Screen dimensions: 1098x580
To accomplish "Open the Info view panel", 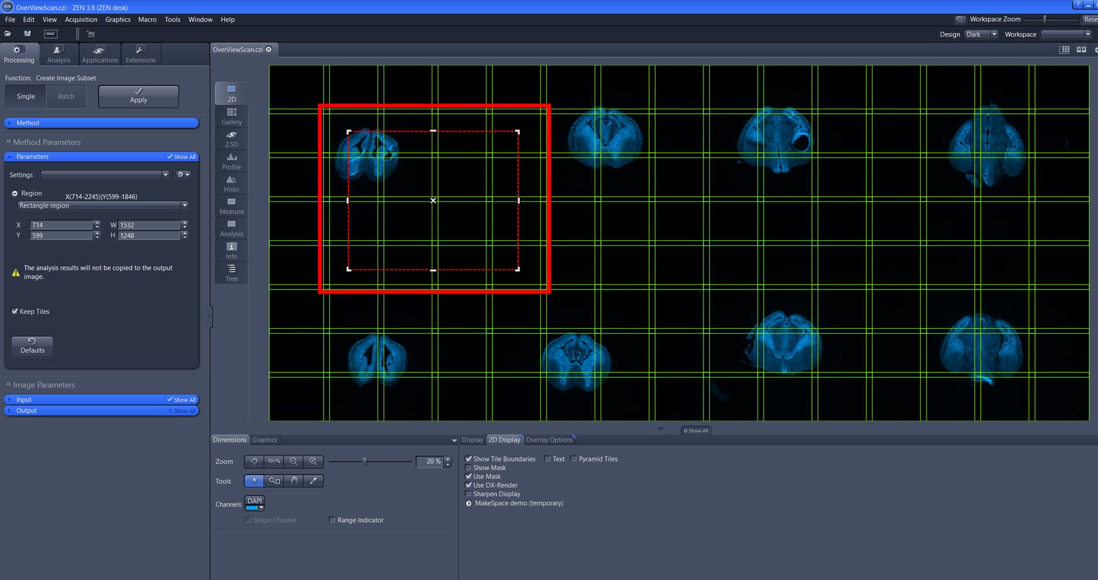I will 231,250.
